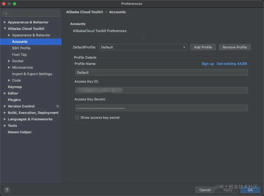Click the help question mark icon
The height and width of the screenshot is (196, 264).
[7, 190]
